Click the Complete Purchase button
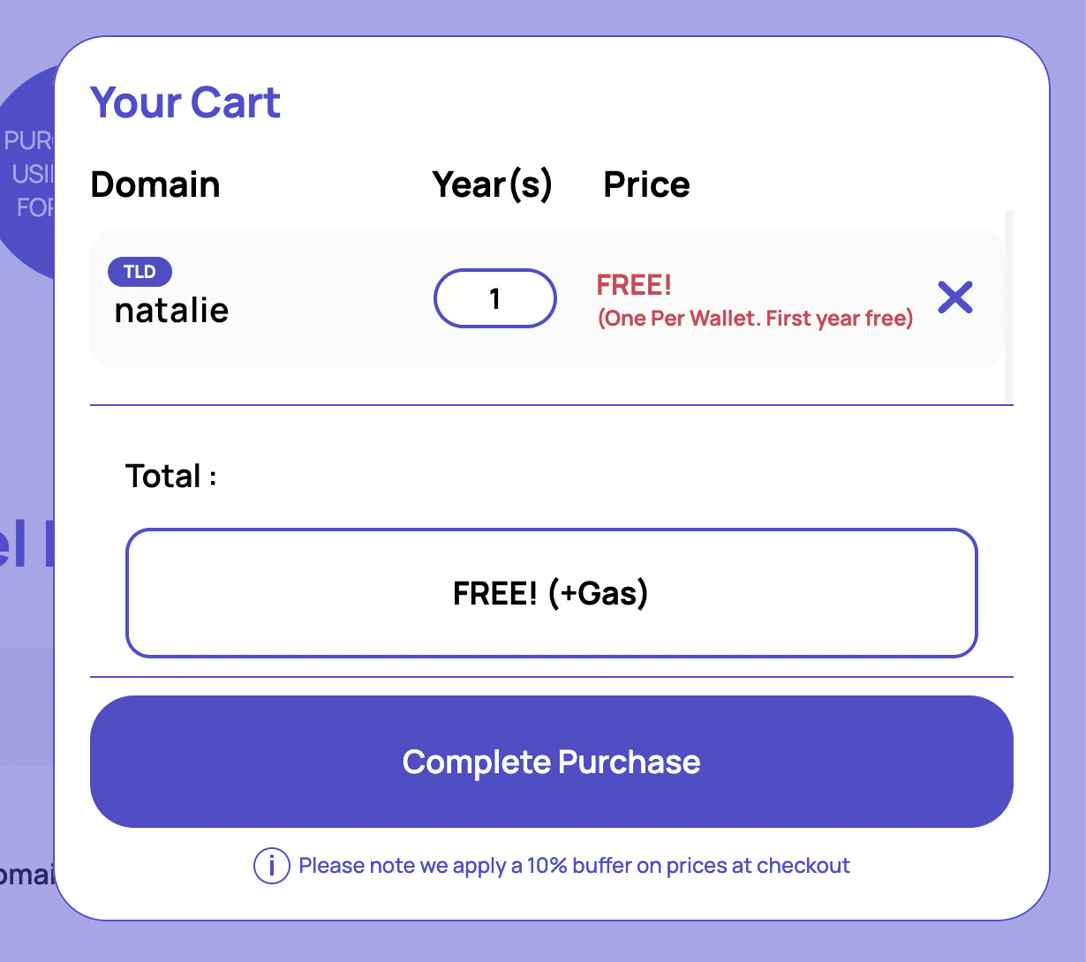 [551, 762]
